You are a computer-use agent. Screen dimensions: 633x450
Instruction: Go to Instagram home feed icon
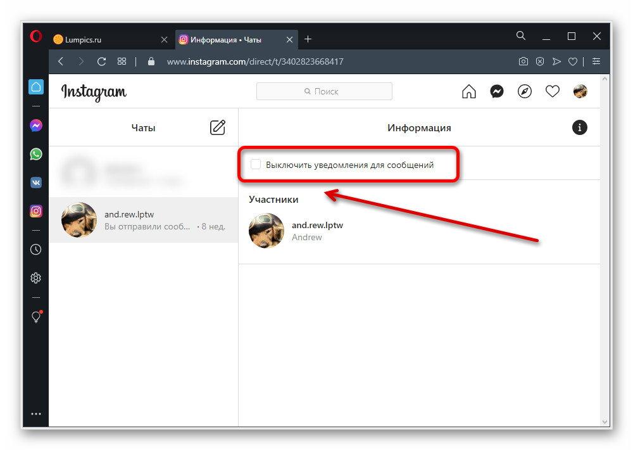[x=468, y=92]
